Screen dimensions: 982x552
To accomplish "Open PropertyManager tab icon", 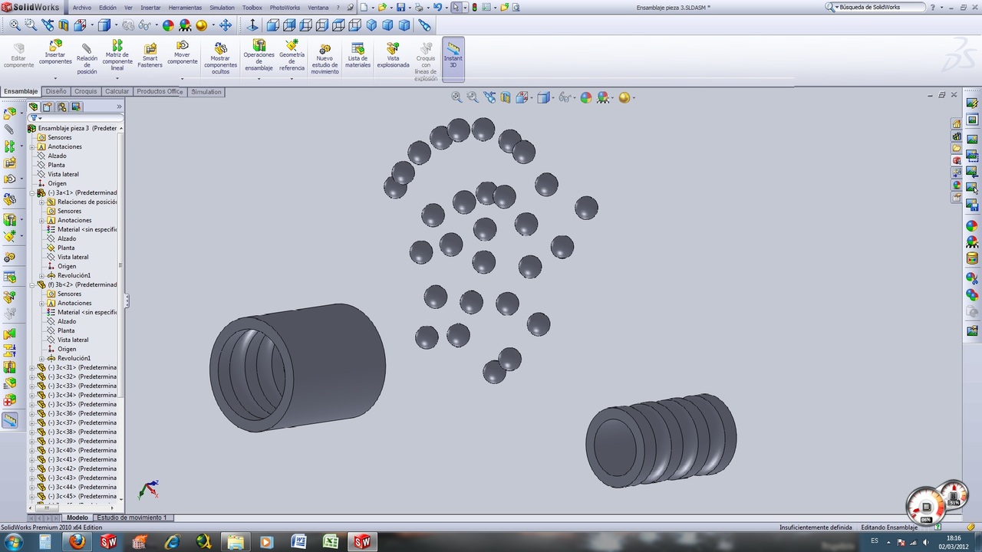I will click(48, 107).
